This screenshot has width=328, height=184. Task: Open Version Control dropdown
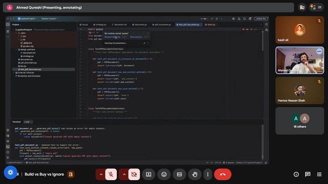tap(49, 19)
